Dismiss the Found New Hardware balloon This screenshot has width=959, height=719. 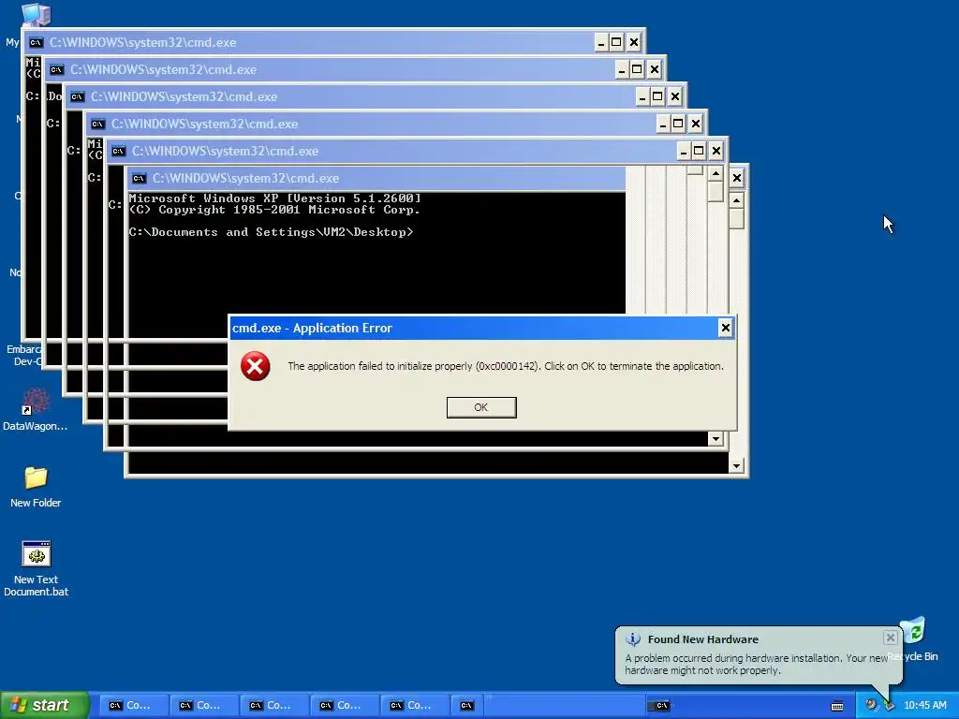coord(890,638)
